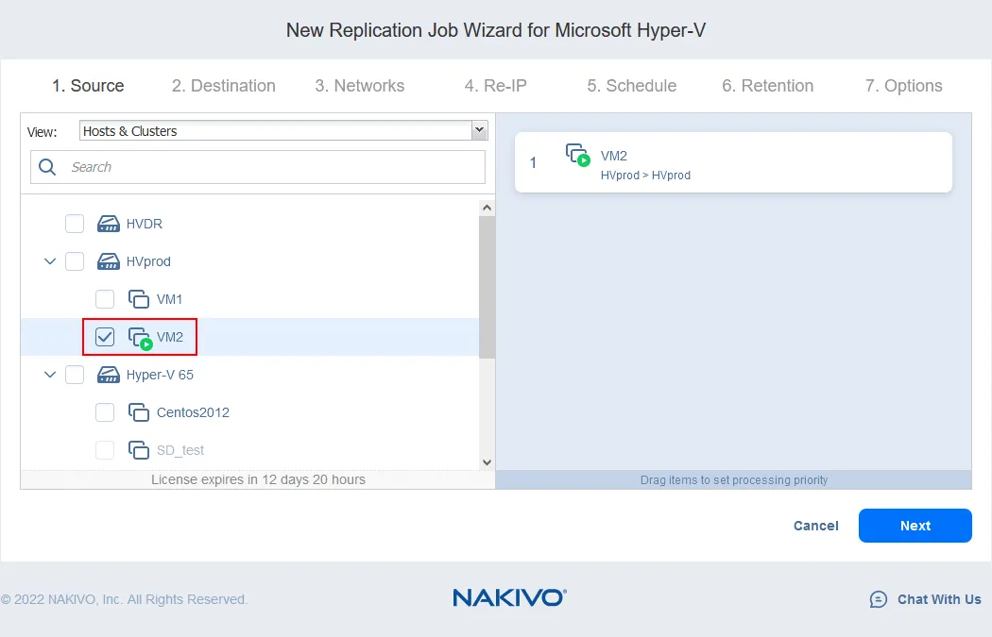Tick the Centos2012 checkbox
992x637 pixels.
point(105,412)
